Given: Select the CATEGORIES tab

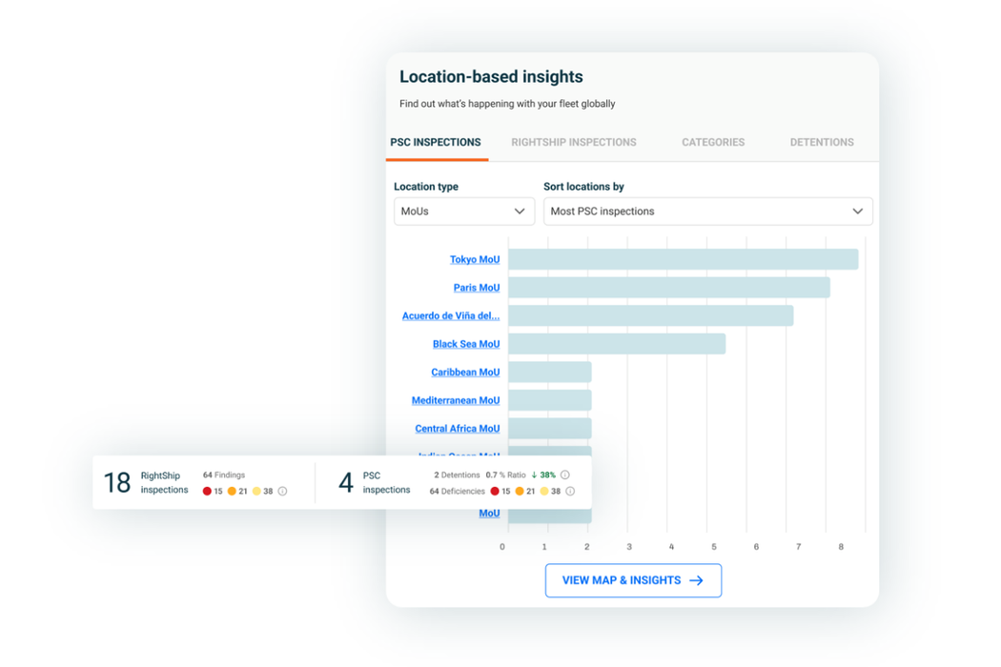Looking at the screenshot, I should 712,142.
